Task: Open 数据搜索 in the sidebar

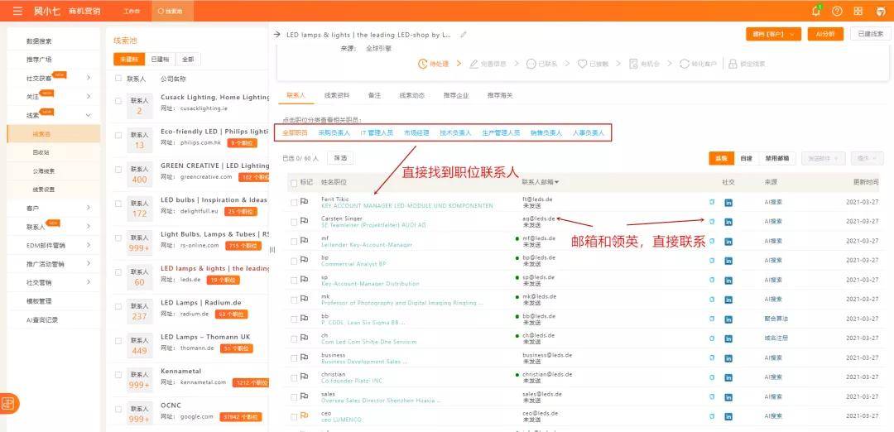Action: 39,41
